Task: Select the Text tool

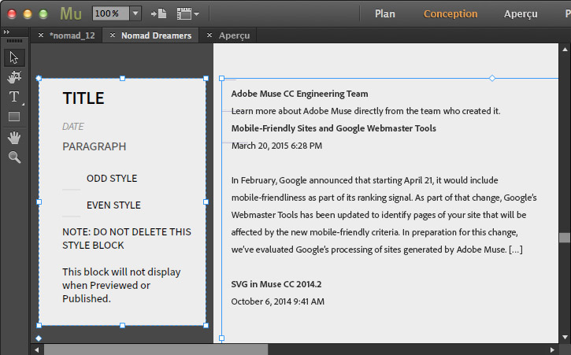Action: click(x=14, y=97)
